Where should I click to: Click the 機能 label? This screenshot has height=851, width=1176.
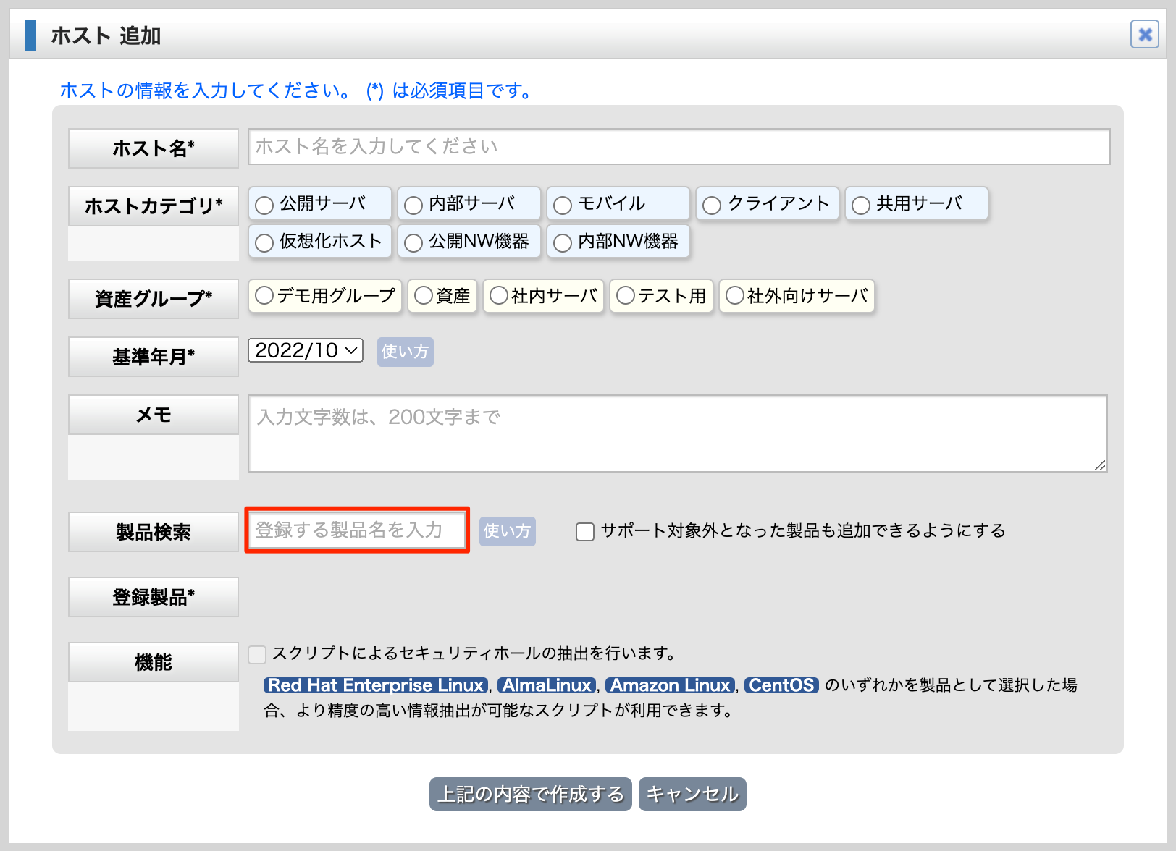coord(154,662)
